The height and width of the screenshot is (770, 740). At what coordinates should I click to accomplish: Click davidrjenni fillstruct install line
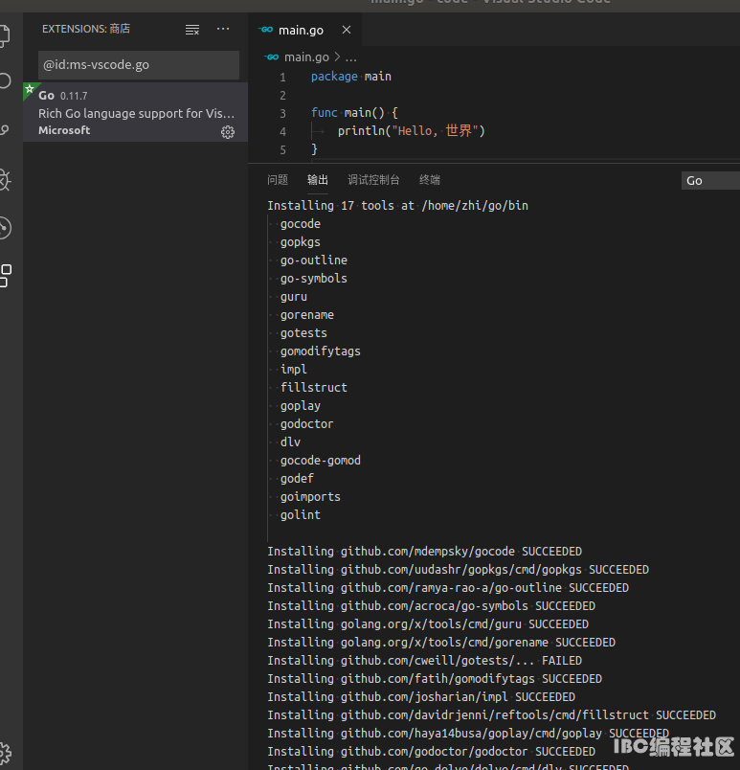tap(491, 715)
